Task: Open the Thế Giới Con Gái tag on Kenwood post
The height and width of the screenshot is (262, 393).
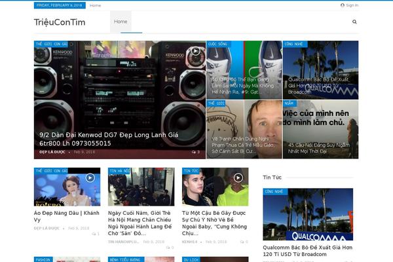Action: tap(52, 44)
